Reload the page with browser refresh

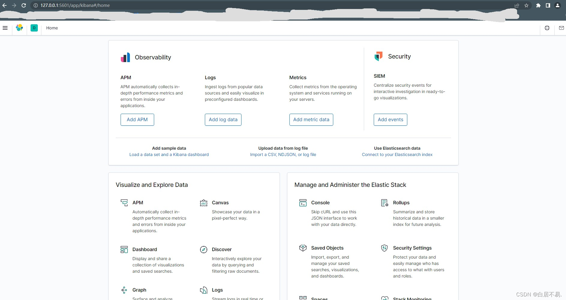click(24, 5)
